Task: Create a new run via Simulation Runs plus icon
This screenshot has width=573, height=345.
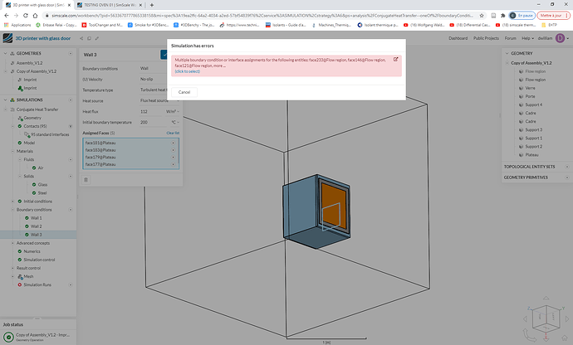Action: (71, 284)
